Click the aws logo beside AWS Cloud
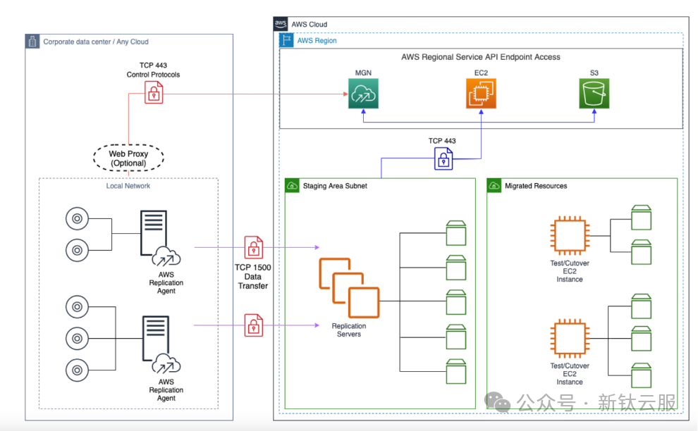The image size is (698, 431). 281,24
